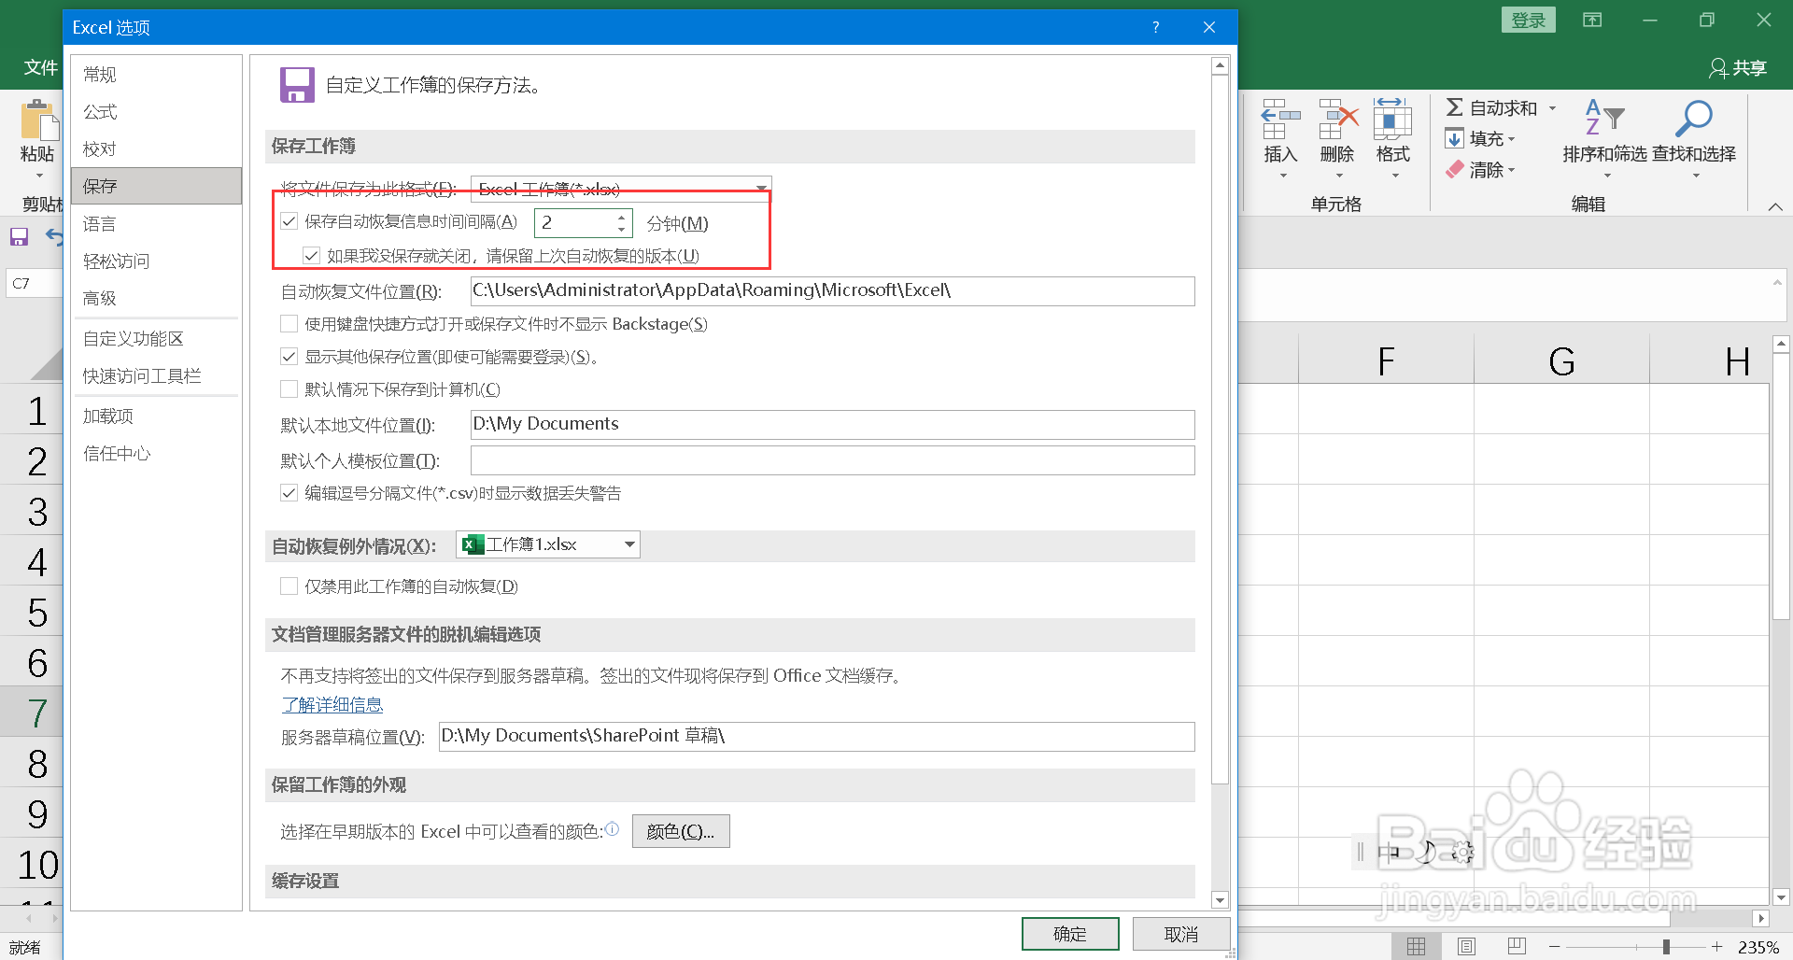Click the Paste clipboard icon
The width and height of the screenshot is (1793, 960).
tap(38, 120)
